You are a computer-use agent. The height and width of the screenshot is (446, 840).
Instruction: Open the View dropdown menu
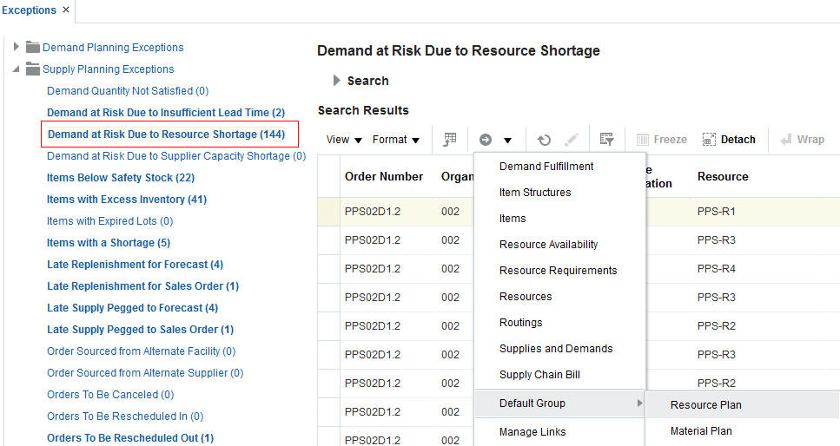click(x=343, y=140)
